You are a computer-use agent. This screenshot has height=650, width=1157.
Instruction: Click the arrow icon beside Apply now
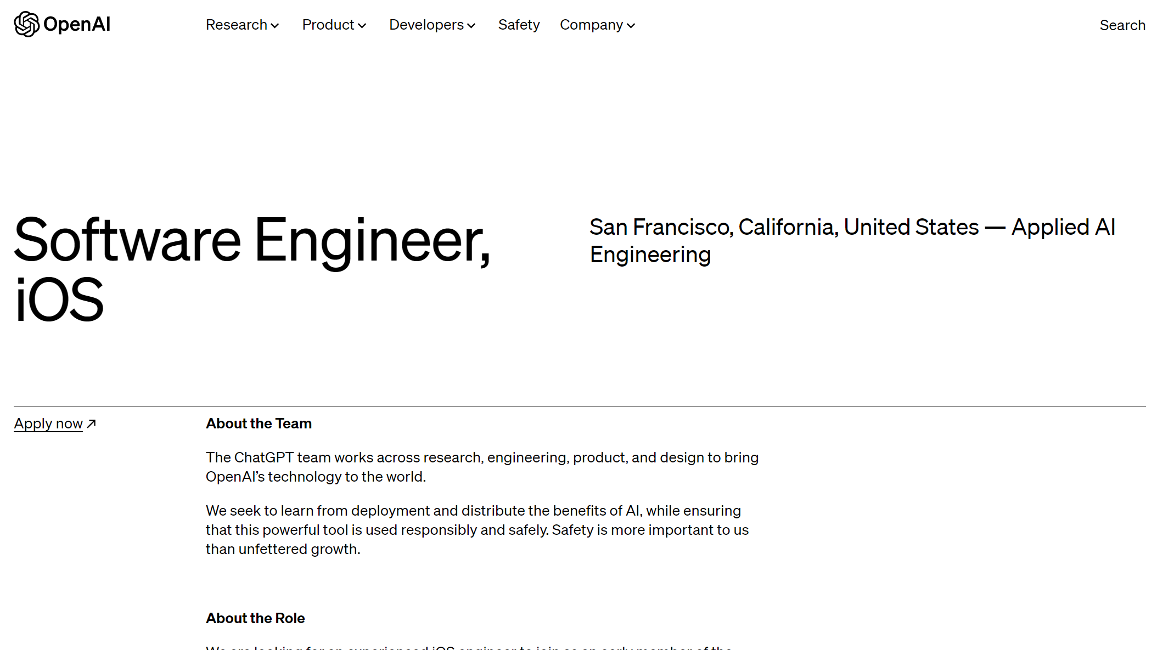coord(92,423)
